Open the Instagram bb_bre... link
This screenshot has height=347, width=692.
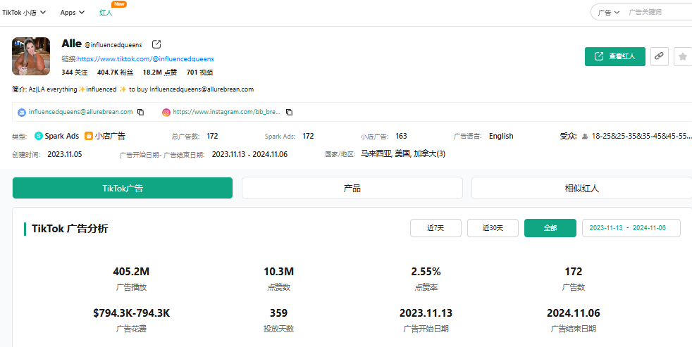pos(227,112)
